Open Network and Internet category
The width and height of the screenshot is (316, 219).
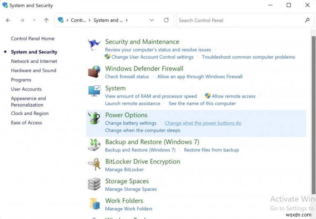point(34,61)
